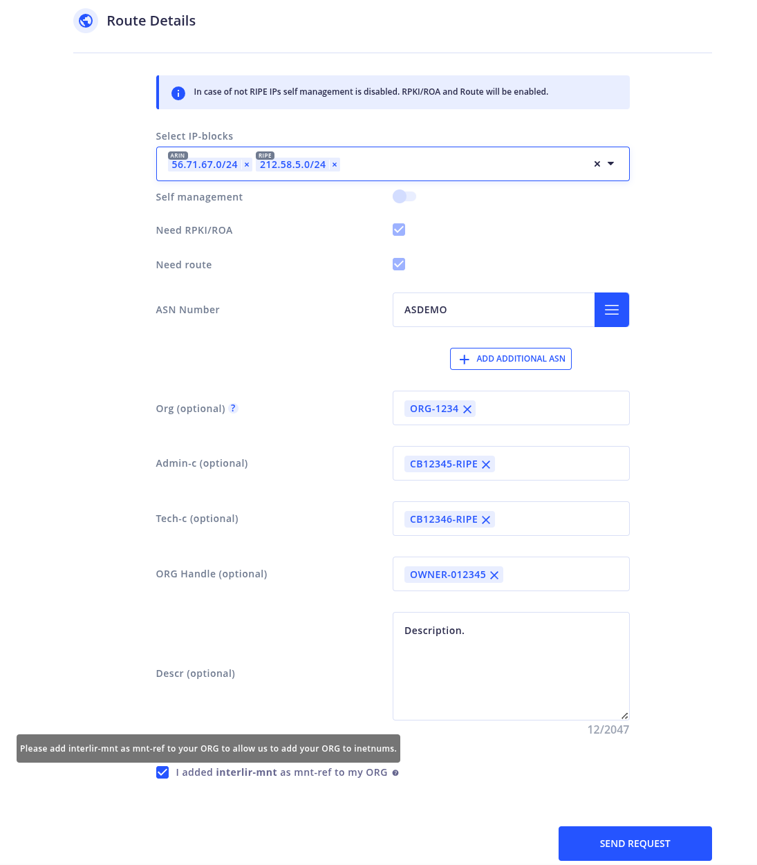Click the help icon after the mnt-ref checkbox label

tap(395, 772)
